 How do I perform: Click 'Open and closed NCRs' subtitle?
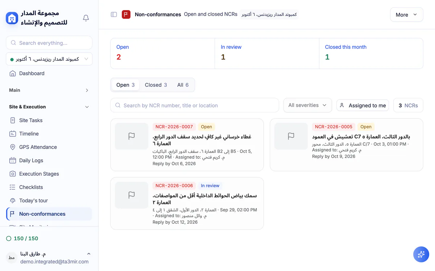(211, 14)
